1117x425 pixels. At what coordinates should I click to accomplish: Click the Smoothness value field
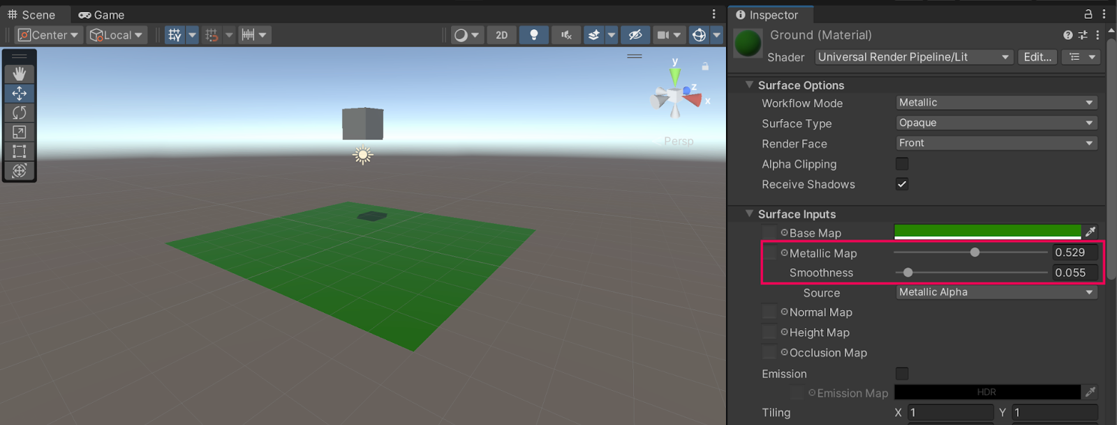pos(1074,272)
